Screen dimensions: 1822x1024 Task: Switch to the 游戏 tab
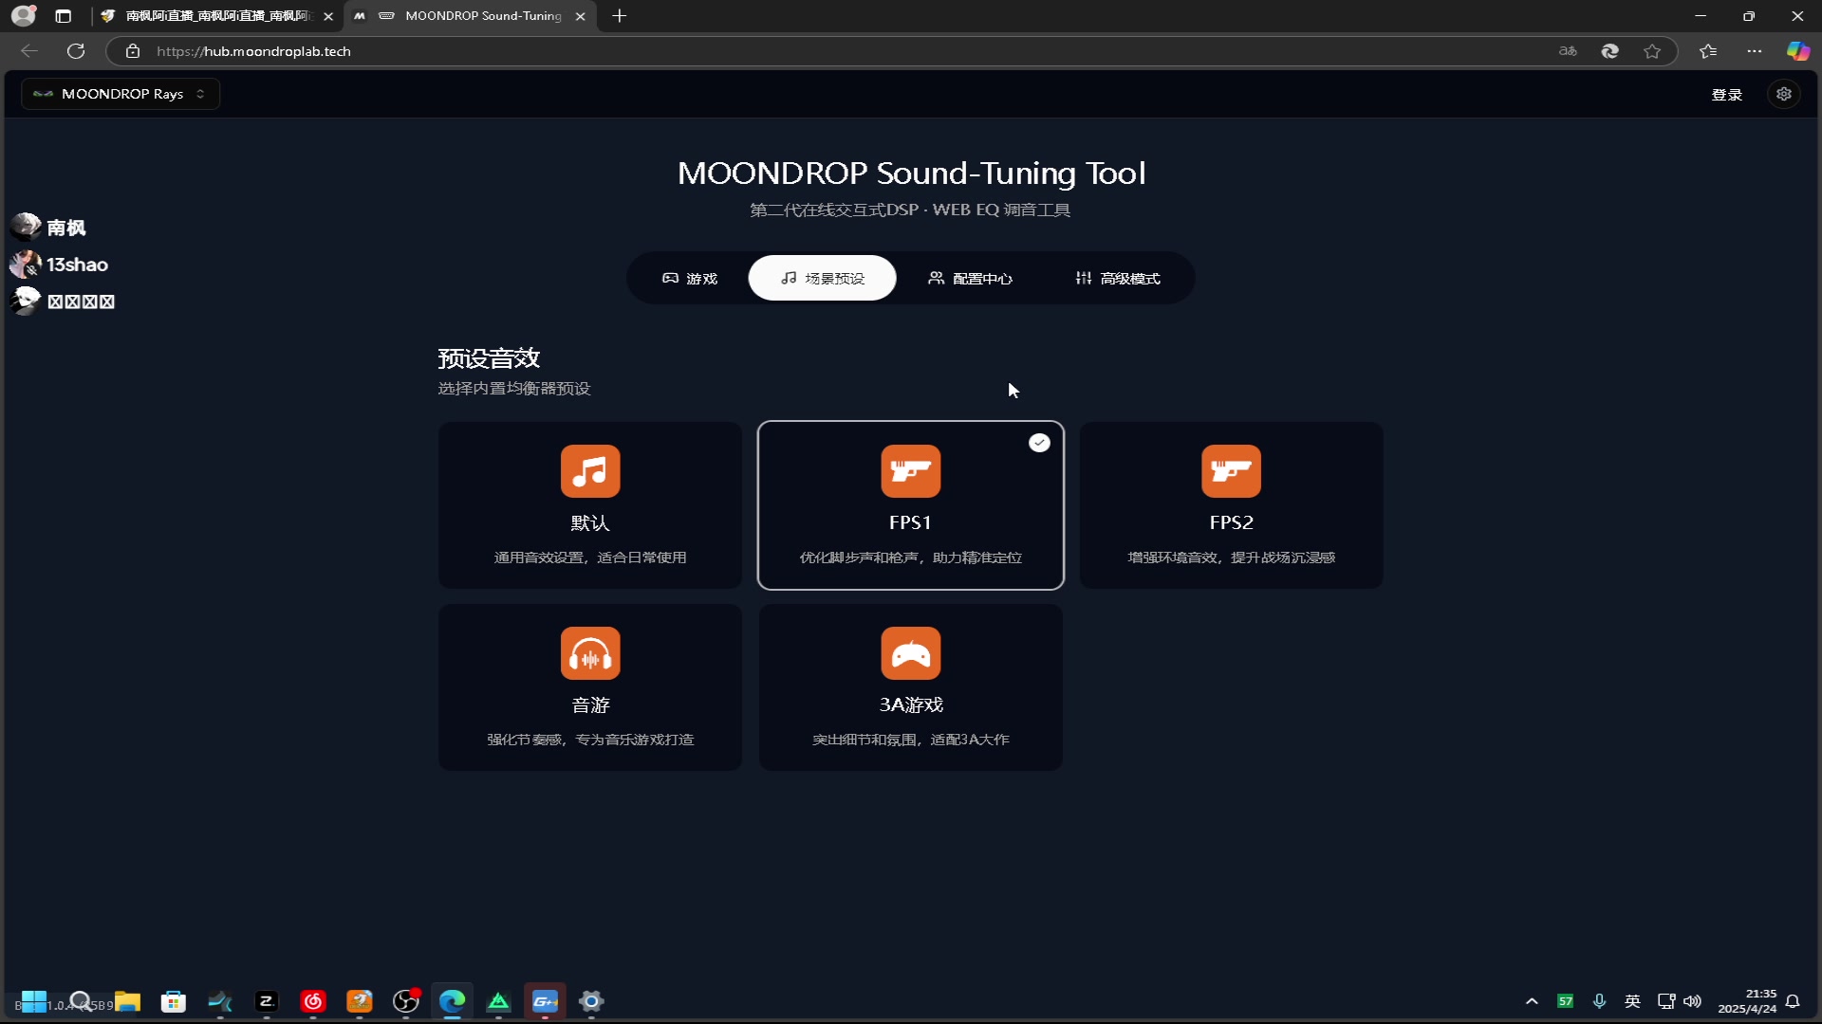[690, 278]
